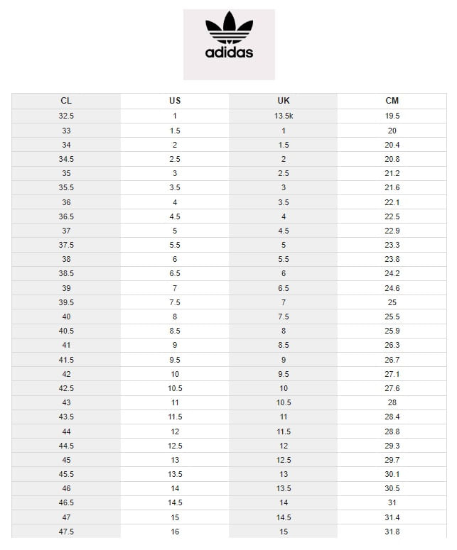Select CL size 38.5 cell
The image size is (457, 550).
(66, 274)
